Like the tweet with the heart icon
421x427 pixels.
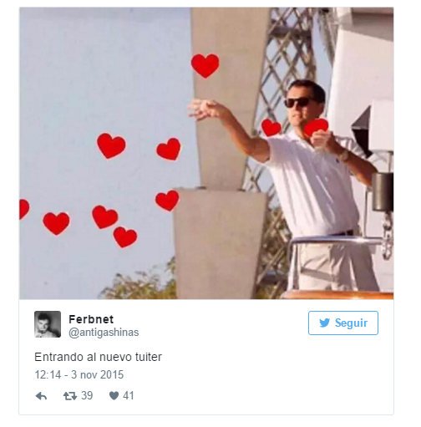click(114, 395)
